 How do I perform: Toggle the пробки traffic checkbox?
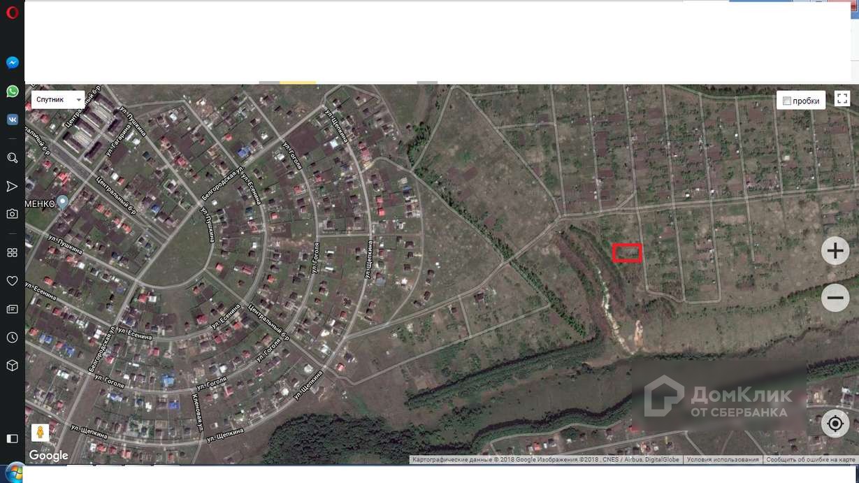click(x=787, y=101)
